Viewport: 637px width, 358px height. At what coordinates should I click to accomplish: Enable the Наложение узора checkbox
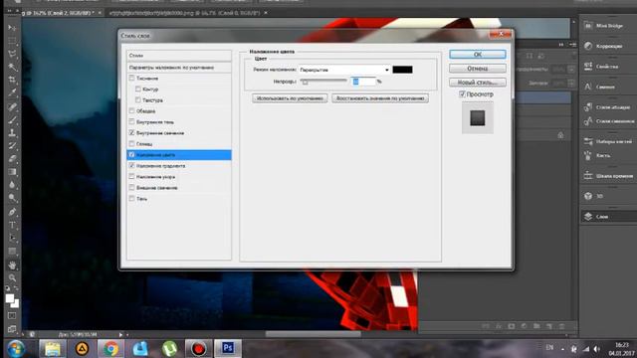(131, 177)
